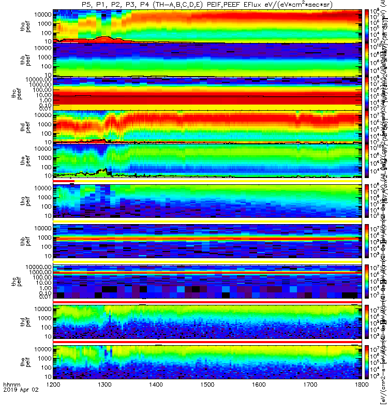Click the color bar beside tha peef panel
This screenshot has height=414, width=388.
[x=367, y=26]
